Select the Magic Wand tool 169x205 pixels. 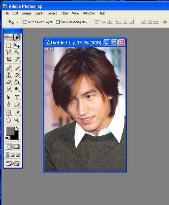coord(17,52)
